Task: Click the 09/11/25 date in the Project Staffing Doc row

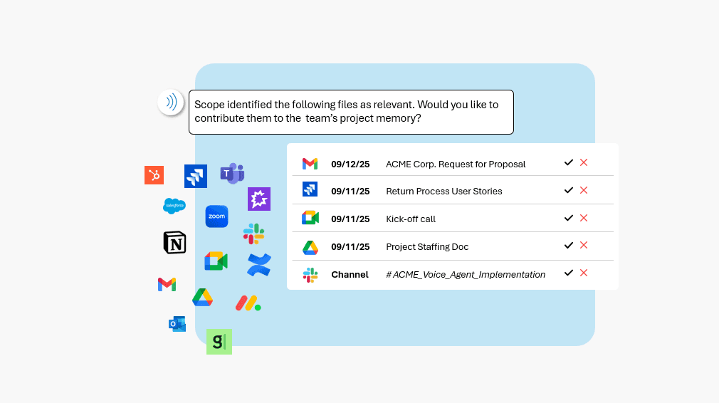Action: pos(350,246)
